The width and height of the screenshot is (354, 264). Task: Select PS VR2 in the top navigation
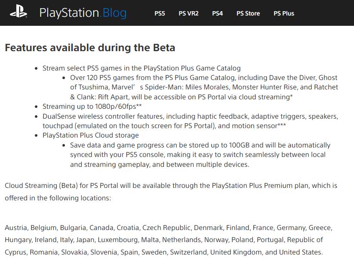188,13
